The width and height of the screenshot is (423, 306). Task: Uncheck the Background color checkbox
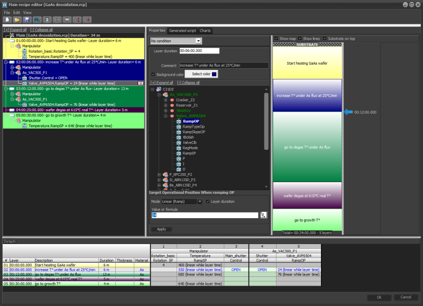point(153,74)
